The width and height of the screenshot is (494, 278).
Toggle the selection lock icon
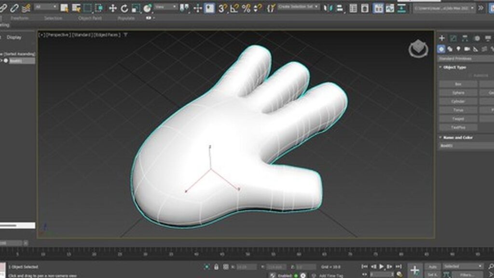pyautogui.click(x=216, y=267)
